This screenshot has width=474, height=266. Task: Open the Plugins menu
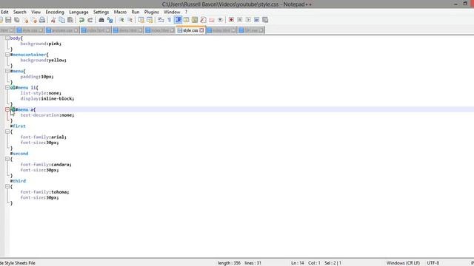(x=151, y=12)
